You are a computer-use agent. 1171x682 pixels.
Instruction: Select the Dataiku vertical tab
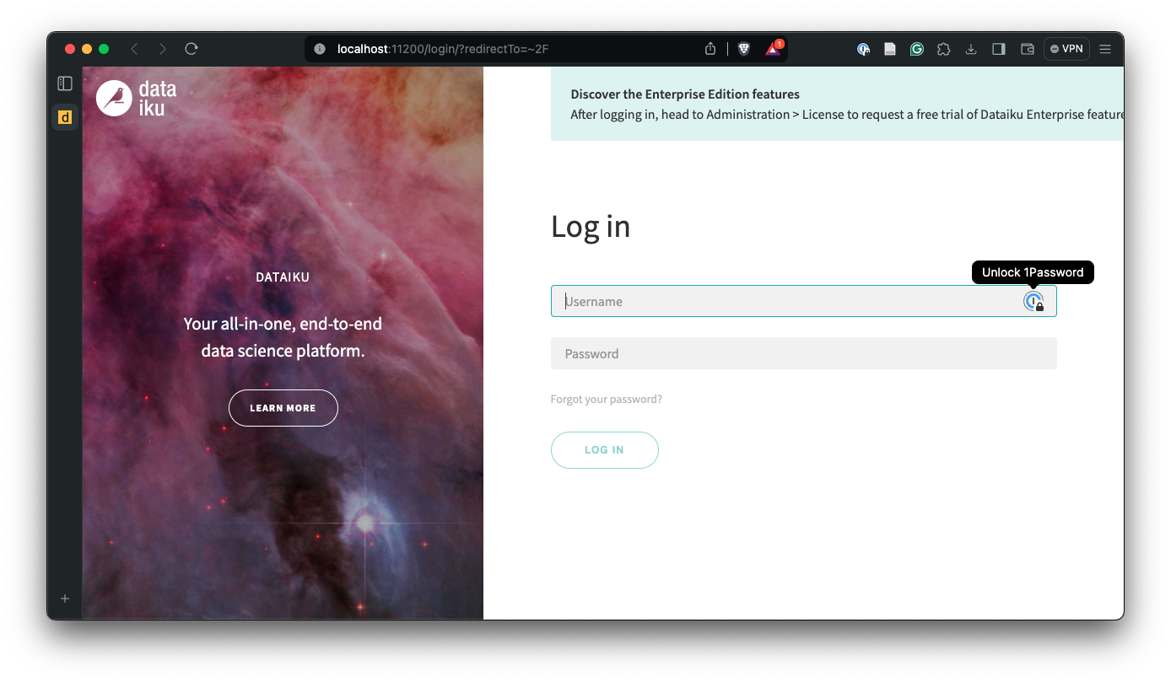coord(65,117)
